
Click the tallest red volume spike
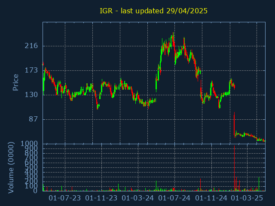click(234, 168)
